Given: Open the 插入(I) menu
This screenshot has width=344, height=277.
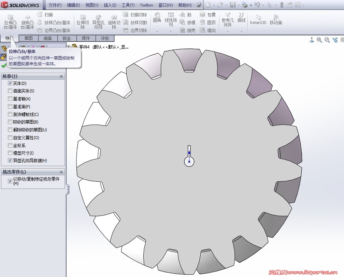Looking at the screenshot, I should click(x=110, y=5).
